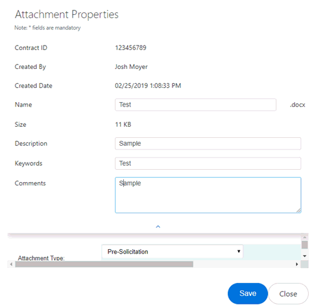Click the vertical scrollbar up arrow
The image size is (316, 307).
pyautogui.click(x=304, y=237)
